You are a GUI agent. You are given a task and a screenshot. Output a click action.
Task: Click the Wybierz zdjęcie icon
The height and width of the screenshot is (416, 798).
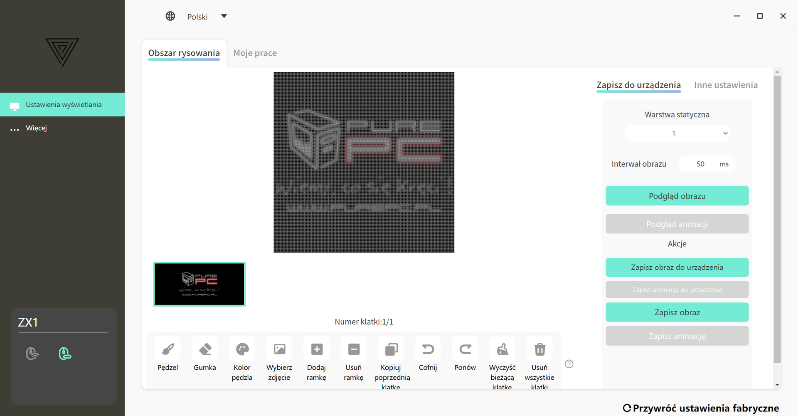279,349
